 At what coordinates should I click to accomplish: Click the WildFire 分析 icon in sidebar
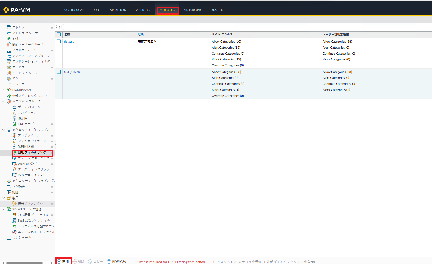click(14, 164)
